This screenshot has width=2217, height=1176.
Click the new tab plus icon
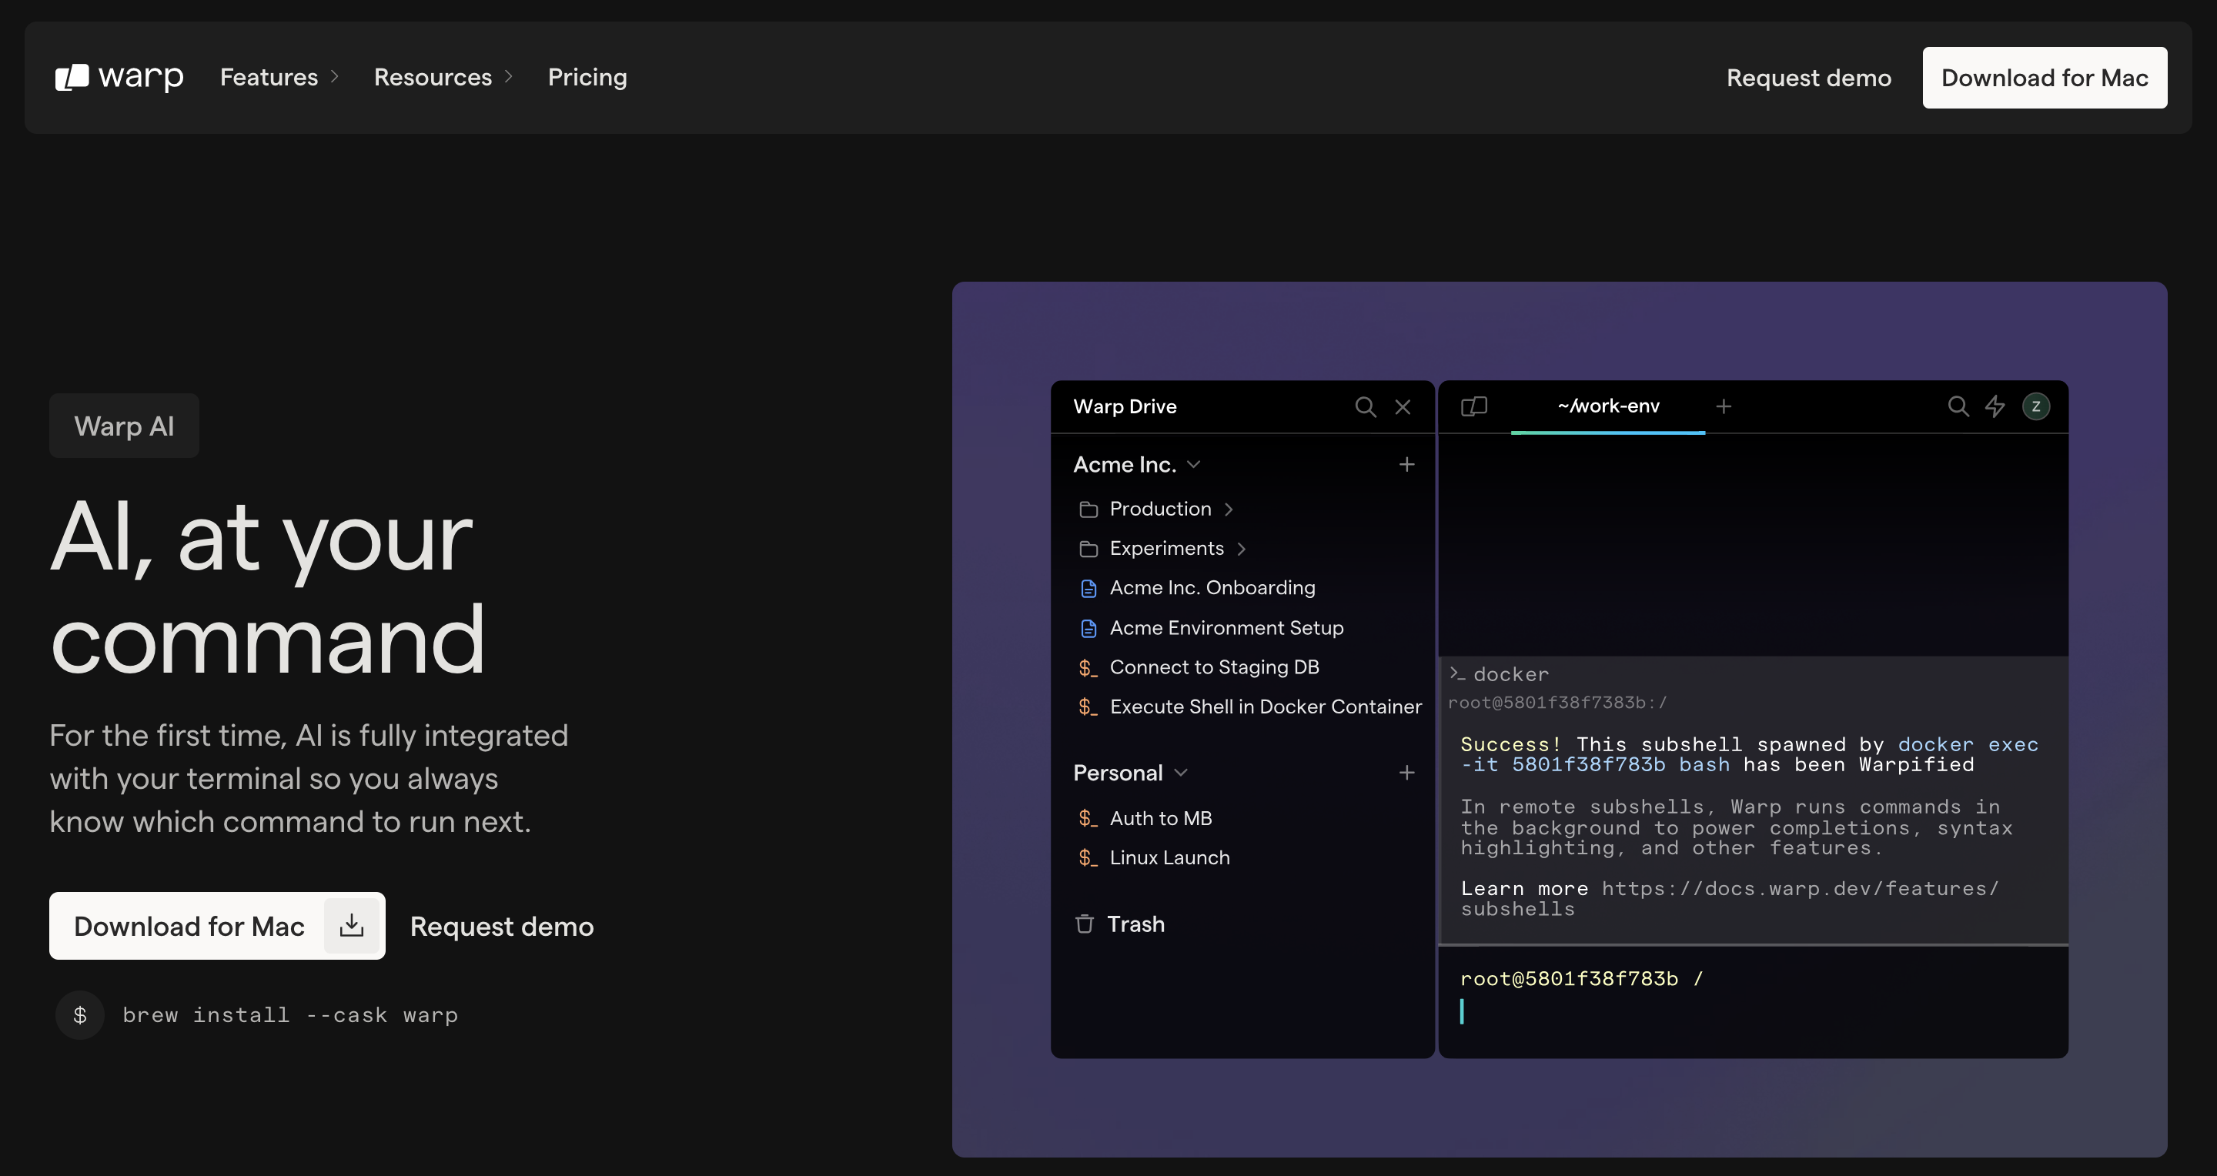pyautogui.click(x=1723, y=406)
